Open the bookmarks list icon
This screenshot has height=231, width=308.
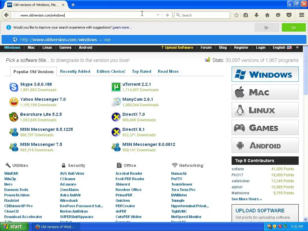(246, 15)
